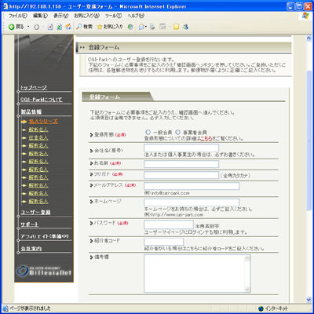Image resolution: width=314 pixels, height=314 pixels.
Task: Click the 備考欄 textarea down scroll arrow
Action: tap(247, 289)
